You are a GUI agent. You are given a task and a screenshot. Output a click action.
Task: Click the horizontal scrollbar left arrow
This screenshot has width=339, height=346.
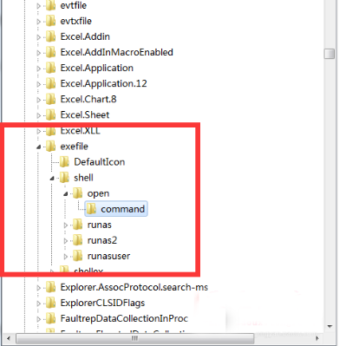(9, 338)
